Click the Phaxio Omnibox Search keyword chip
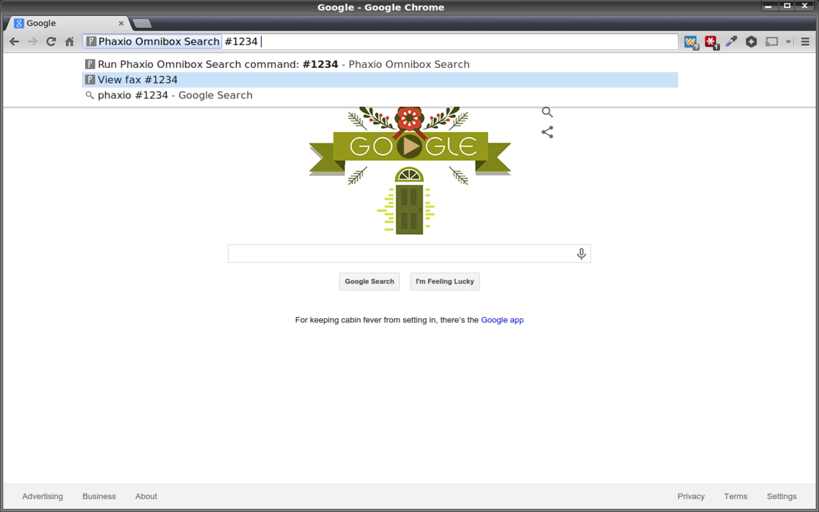The height and width of the screenshot is (512, 819). [153, 42]
